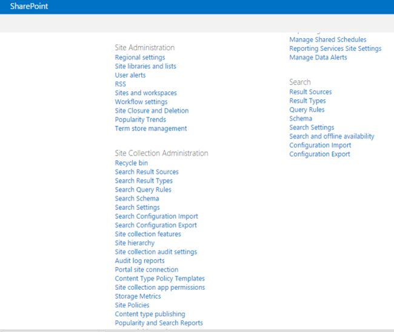Go to User alerts
Viewport: 394px width, 332px height.
pos(130,75)
